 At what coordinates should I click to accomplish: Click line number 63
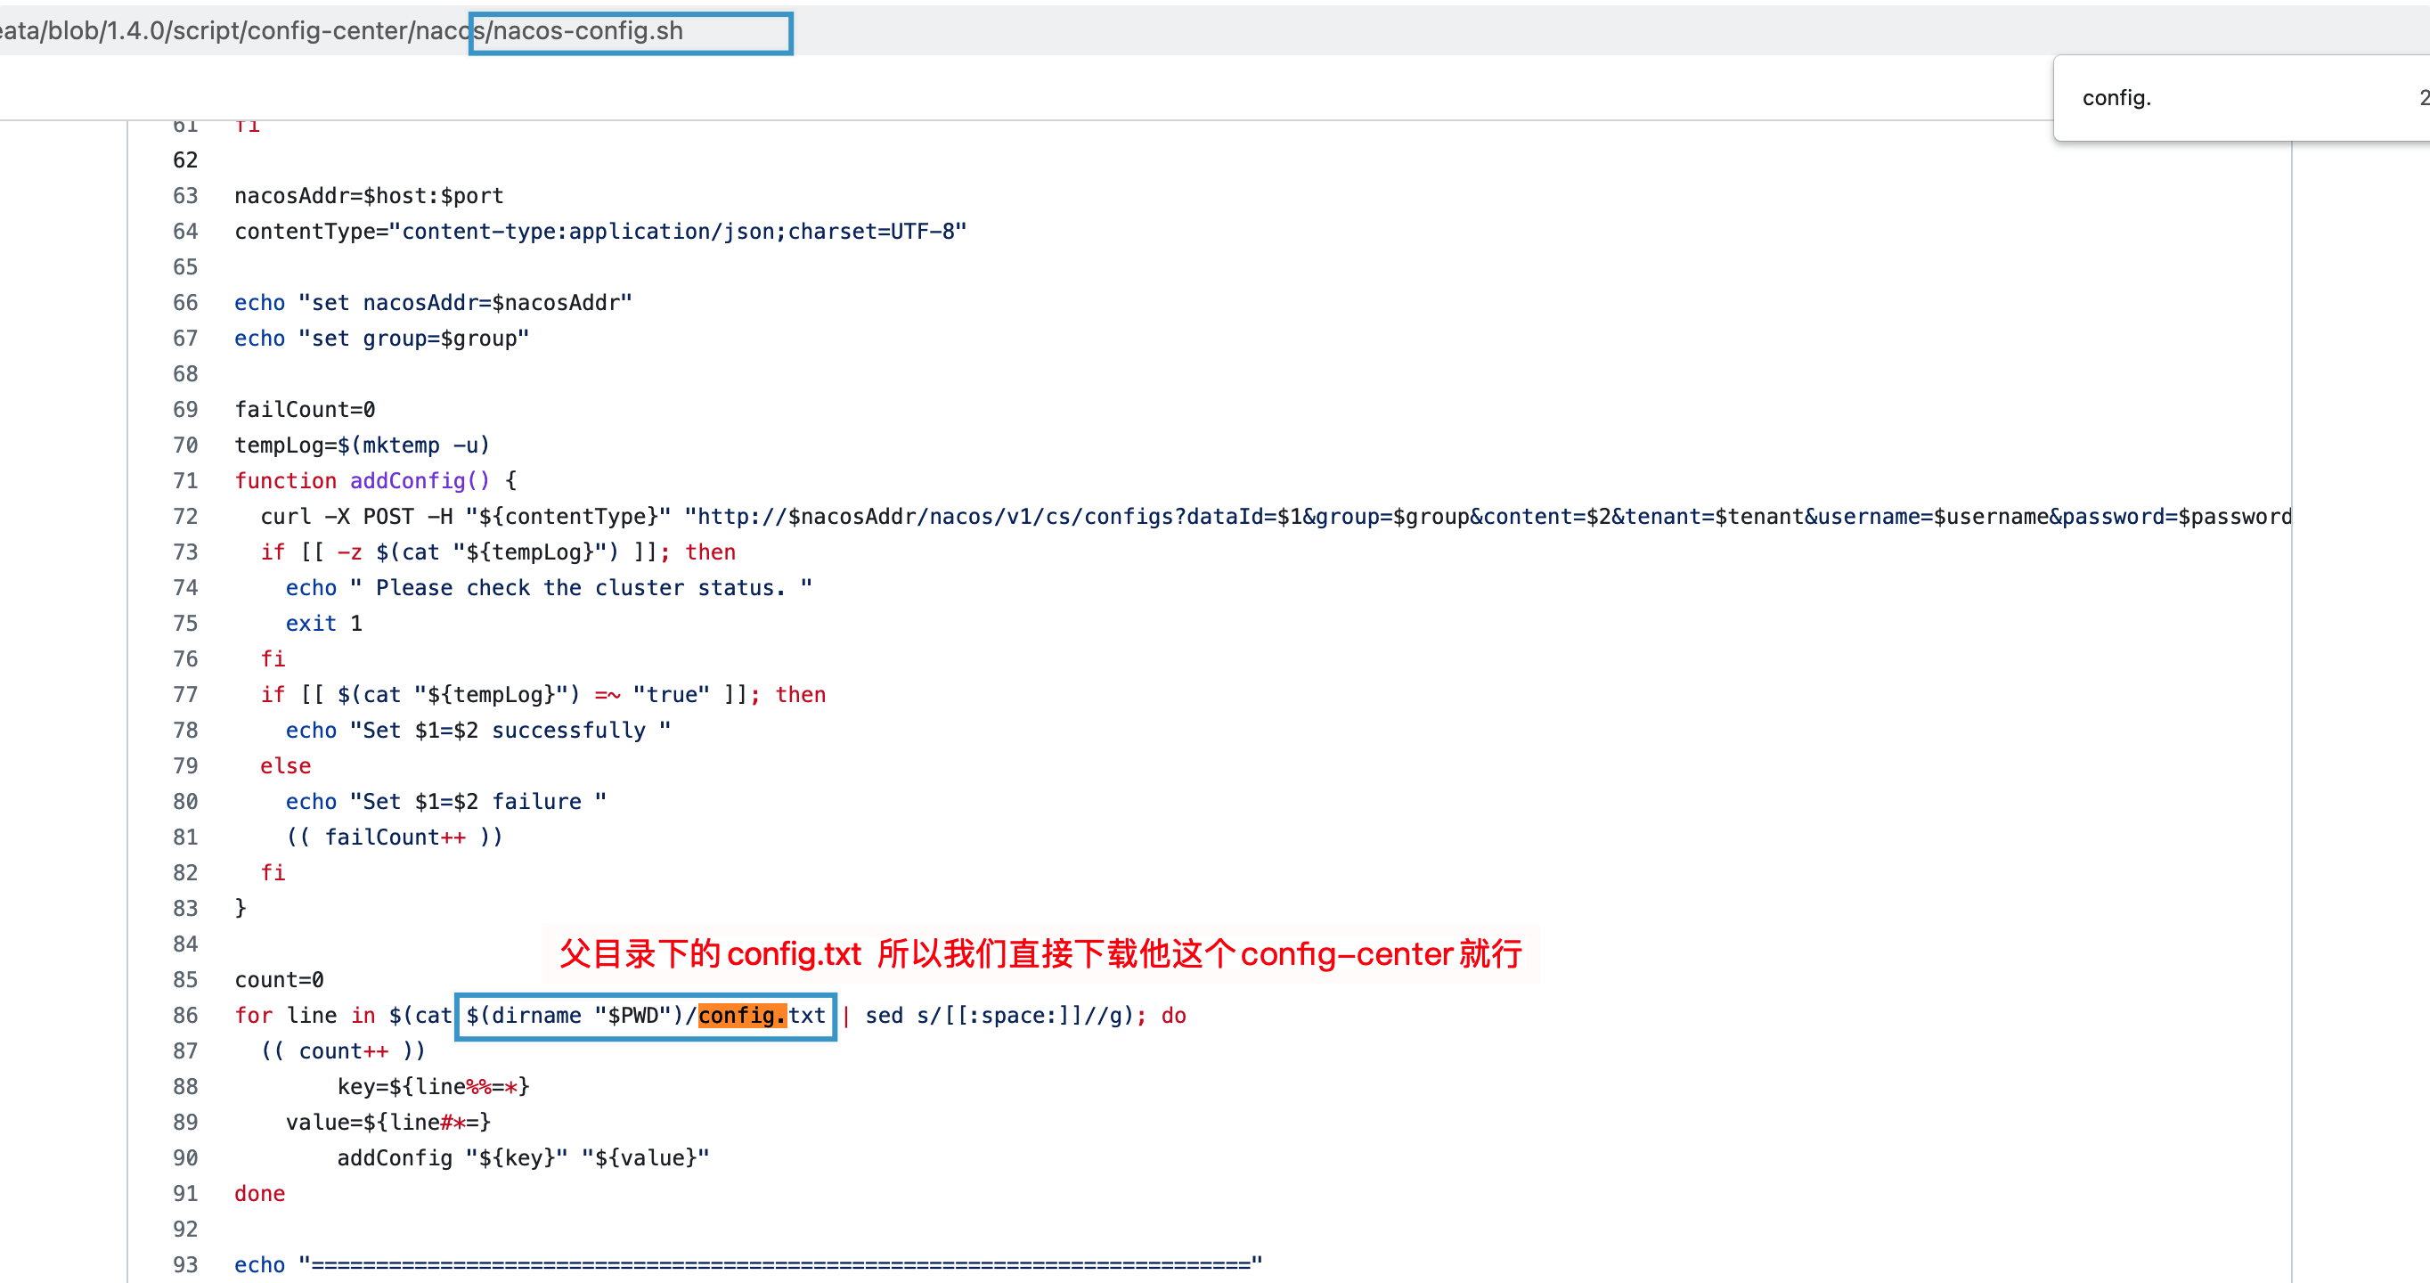pyautogui.click(x=185, y=195)
